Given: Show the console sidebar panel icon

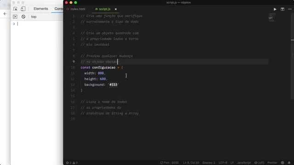Looking at the screenshot, I should (x=15, y=16).
